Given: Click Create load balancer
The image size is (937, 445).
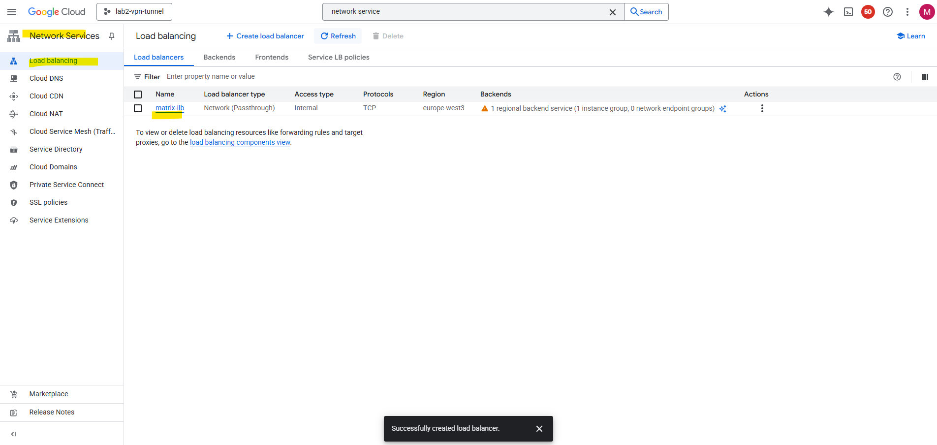Looking at the screenshot, I should coord(265,36).
